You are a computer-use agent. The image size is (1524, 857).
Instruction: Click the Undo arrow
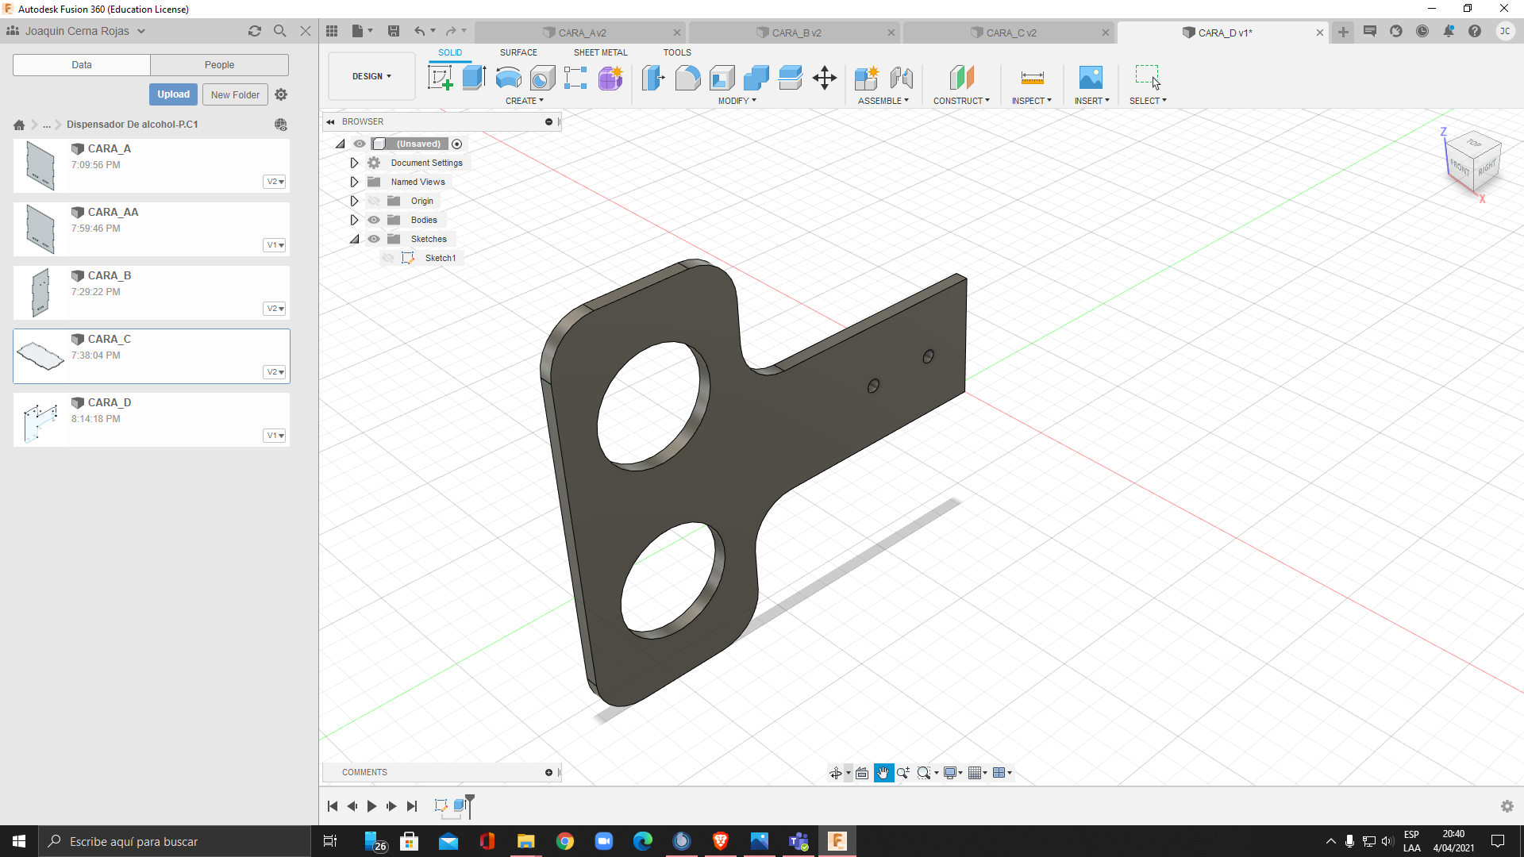[x=419, y=31]
